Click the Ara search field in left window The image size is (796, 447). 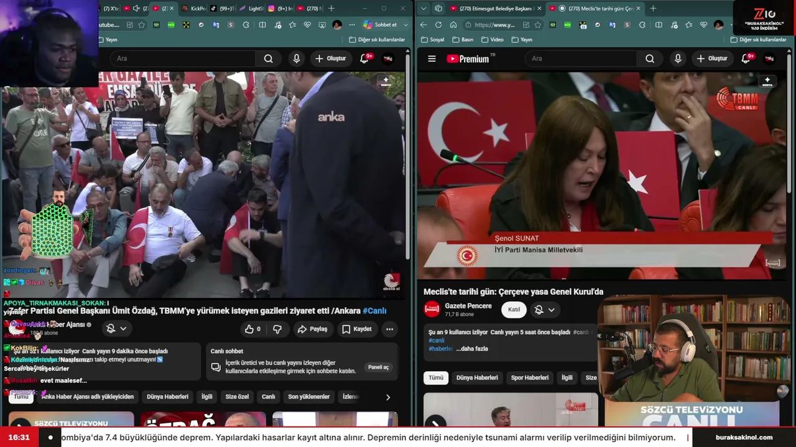click(183, 58)
